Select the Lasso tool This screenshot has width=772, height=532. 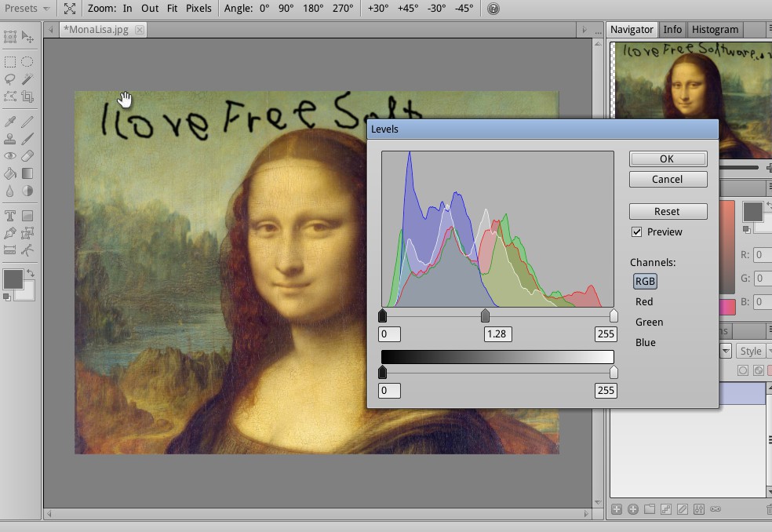[x=10, y=79]
